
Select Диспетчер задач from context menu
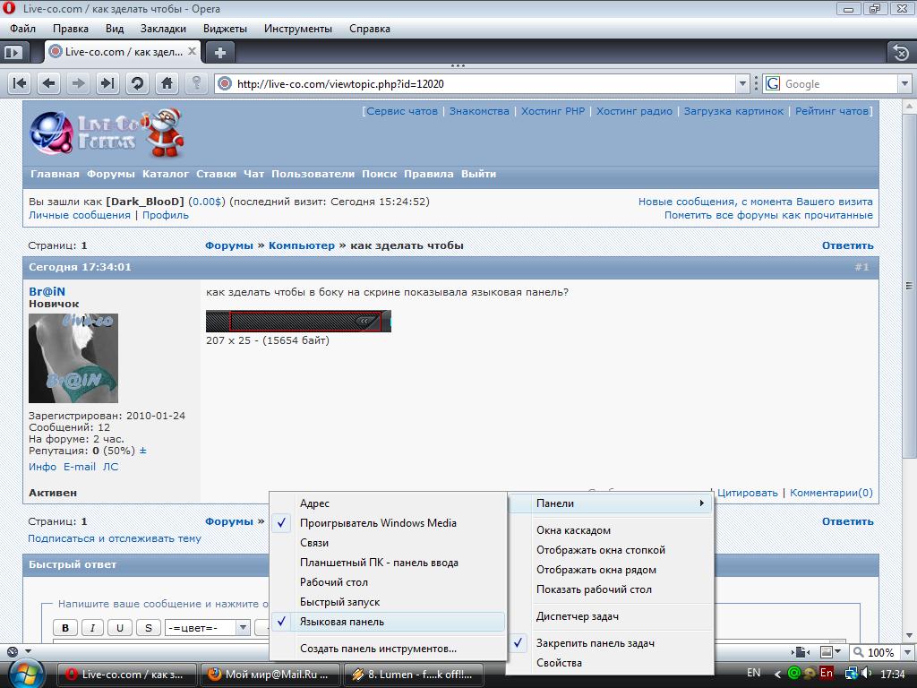pos(577,616)
